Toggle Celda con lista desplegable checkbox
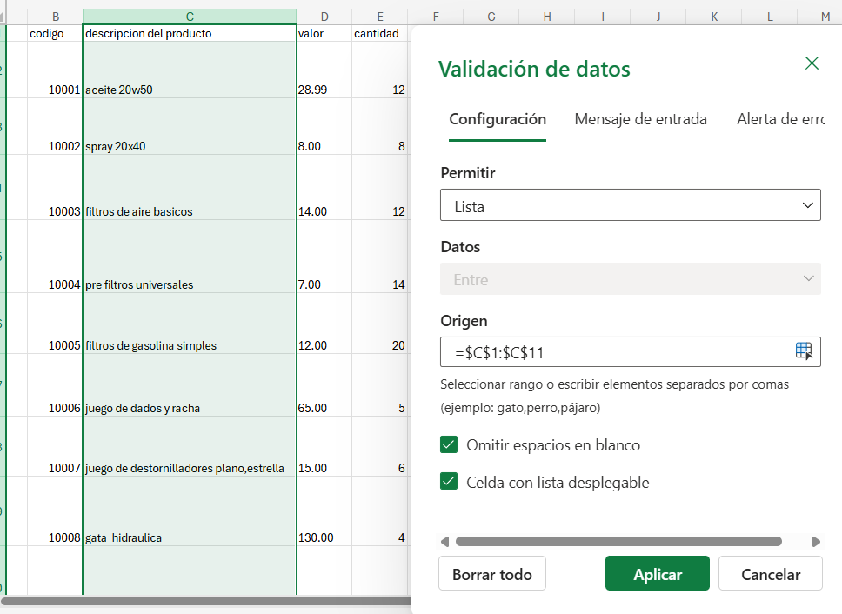Viewport: 842px width, 614px height. click(x=449, y=482)
